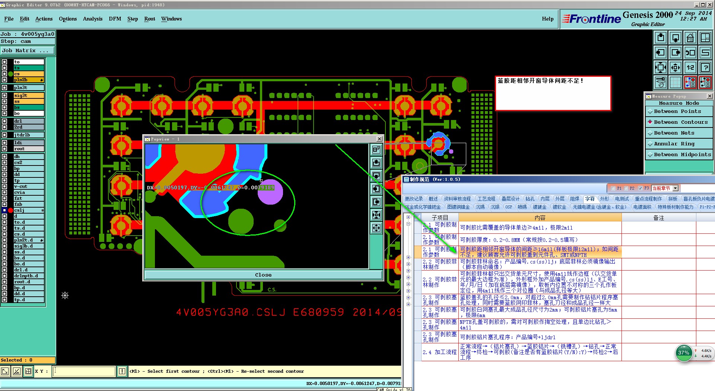Screen dimensions: 715x391
Task: Select Between Contours measure mode
Action: coord(679,122)
